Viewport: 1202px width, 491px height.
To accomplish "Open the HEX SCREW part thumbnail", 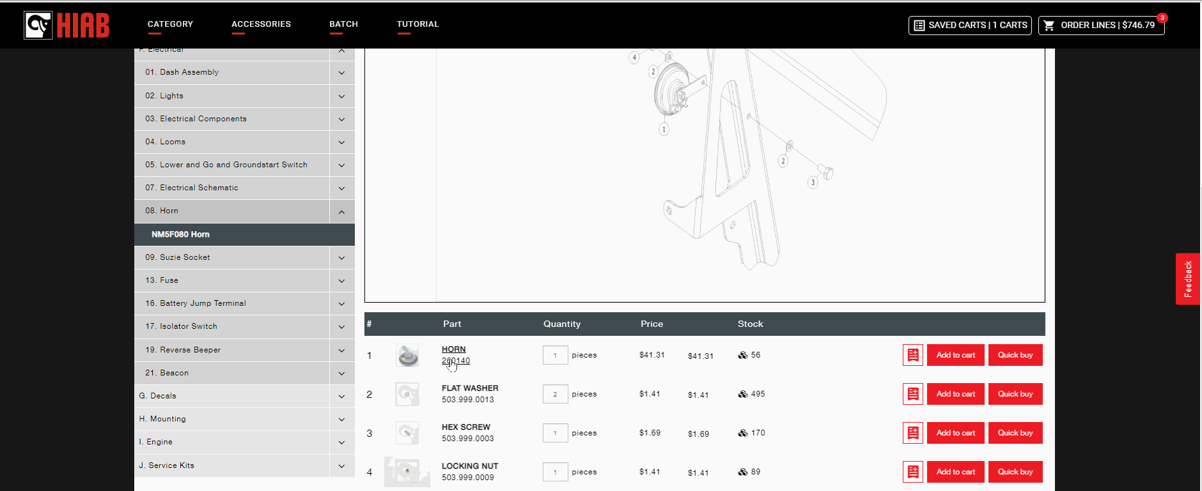I will [407, 433].
